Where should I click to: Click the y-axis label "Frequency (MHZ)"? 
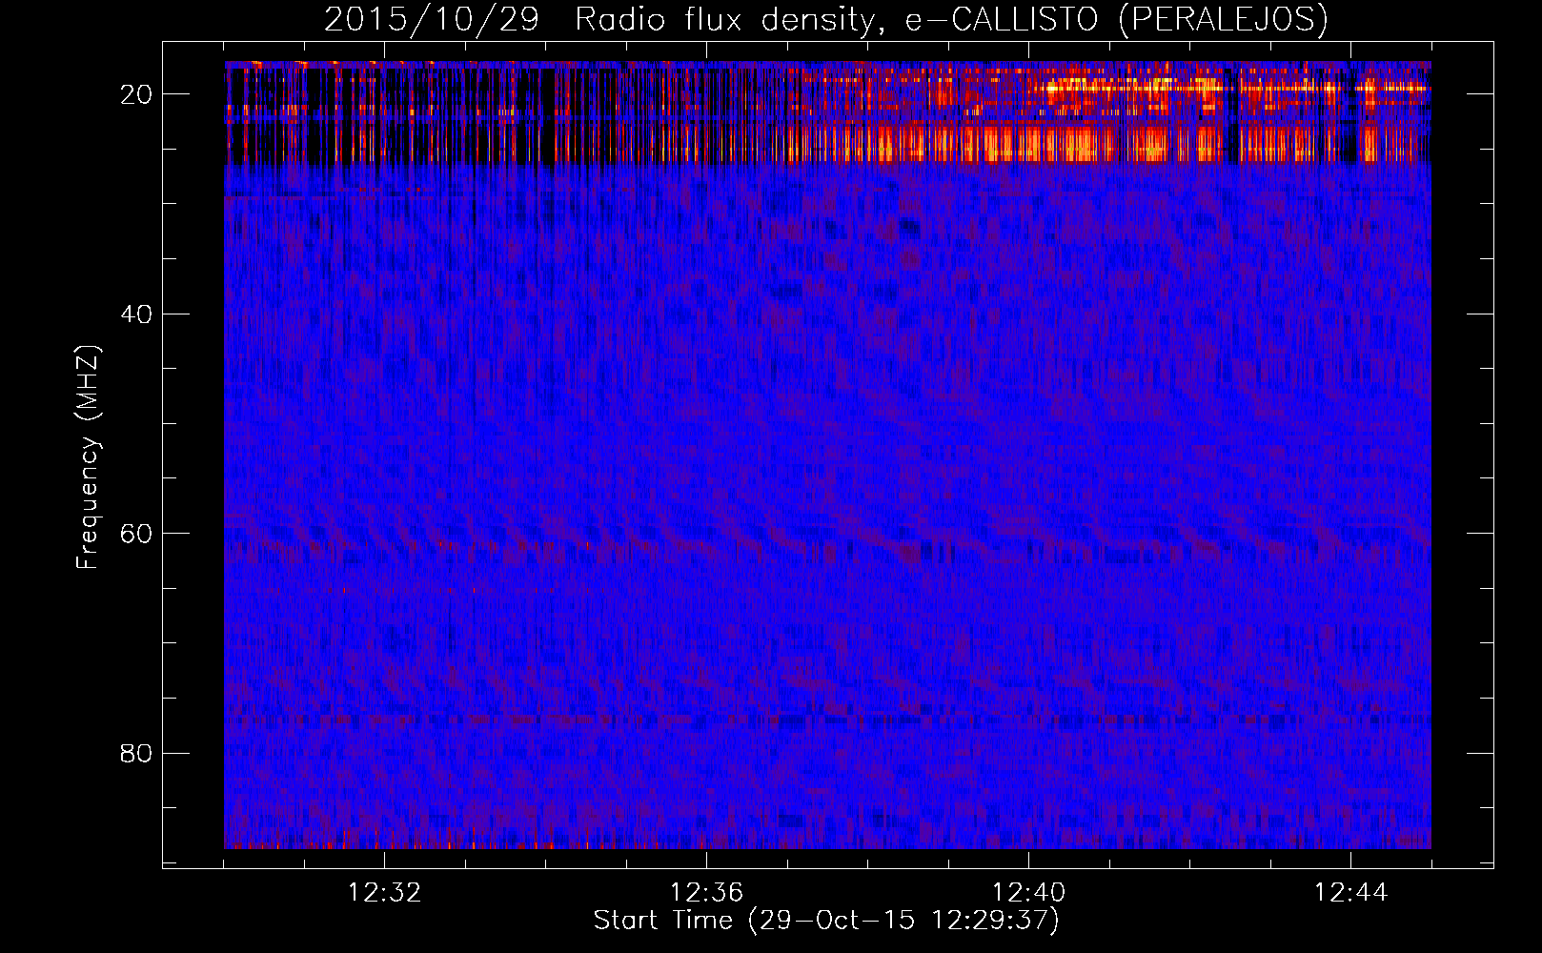pos(88,457)
